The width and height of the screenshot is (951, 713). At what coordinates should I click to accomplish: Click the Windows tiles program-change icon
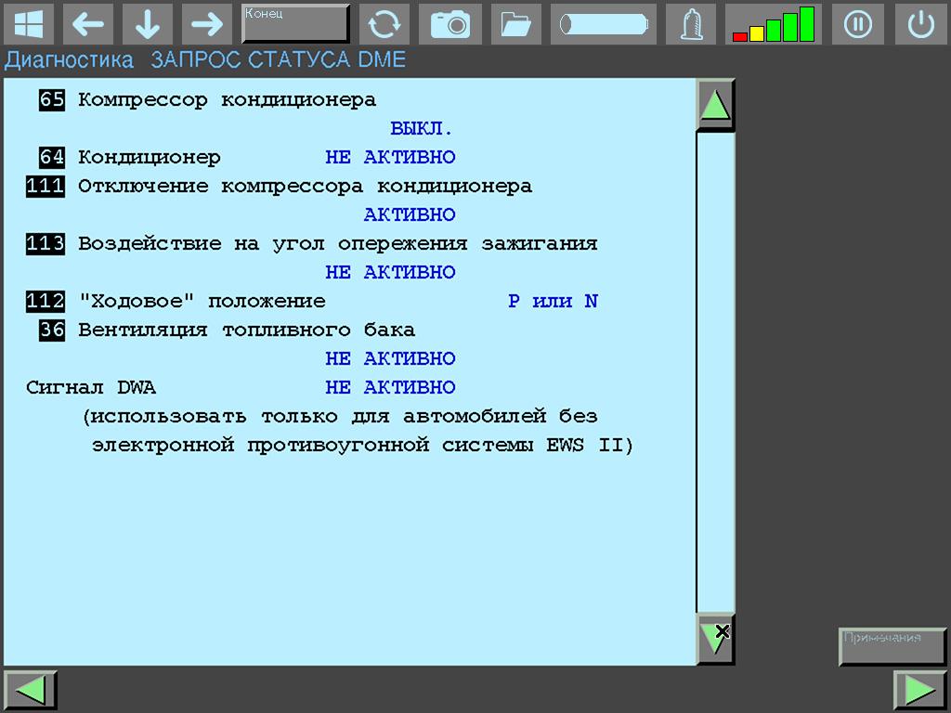tap(29, 24)
